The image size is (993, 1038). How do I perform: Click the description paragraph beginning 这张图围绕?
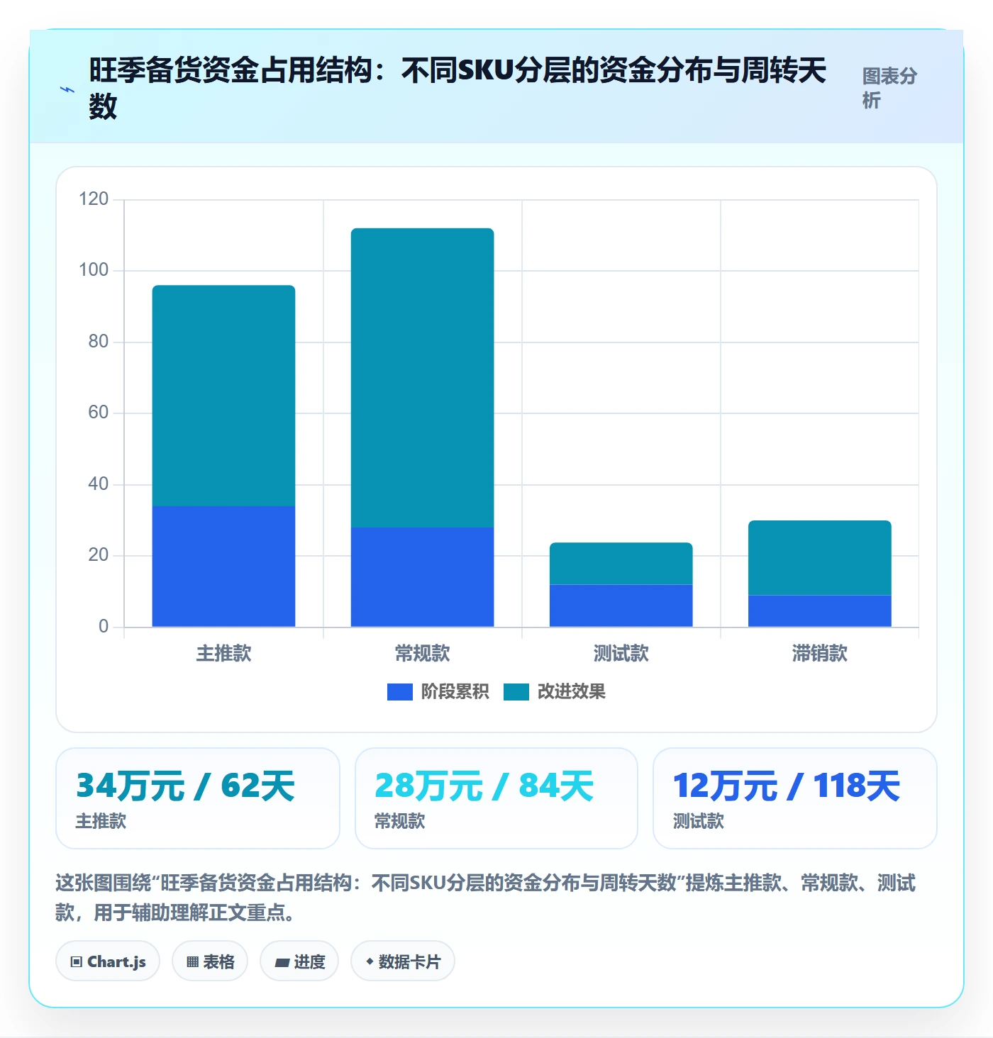coord(486,897)
